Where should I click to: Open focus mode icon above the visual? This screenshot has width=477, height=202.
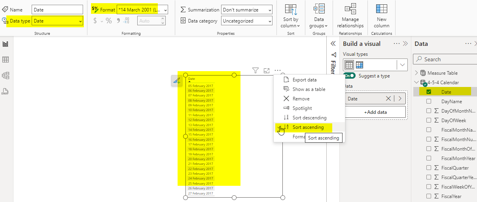coord(267,70)
